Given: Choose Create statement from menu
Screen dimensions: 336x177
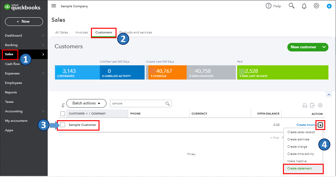Looking at the screenshot, I should click(x=299, y=168).
